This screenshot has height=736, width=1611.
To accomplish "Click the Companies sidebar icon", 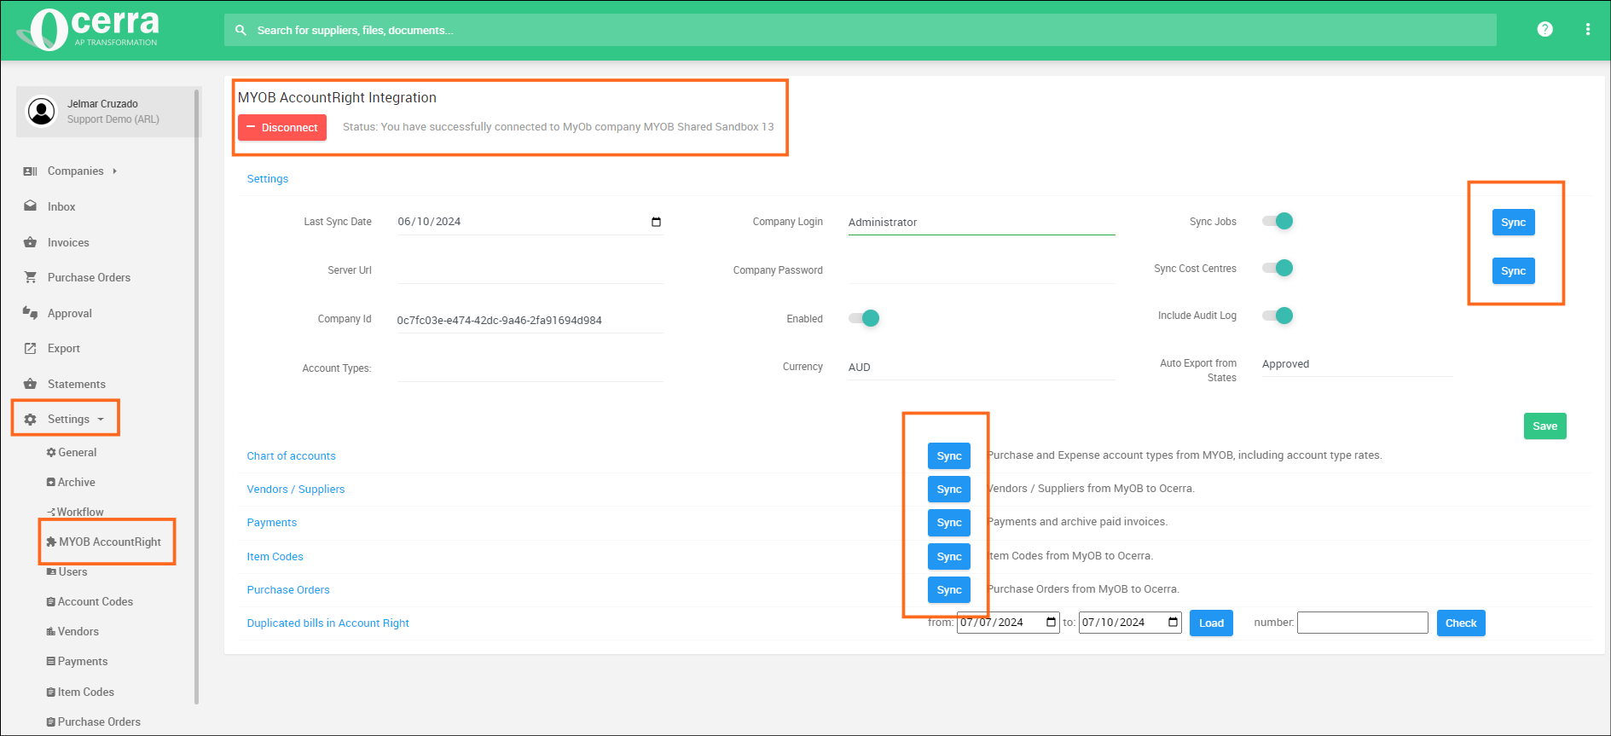I will [31, 171].
